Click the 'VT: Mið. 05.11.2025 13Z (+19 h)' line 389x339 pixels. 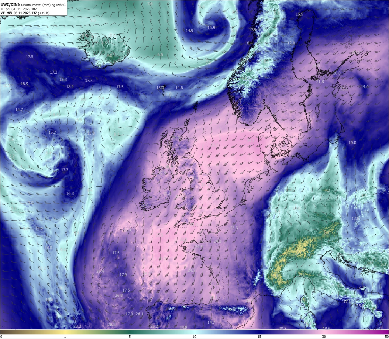coord(25,13)
